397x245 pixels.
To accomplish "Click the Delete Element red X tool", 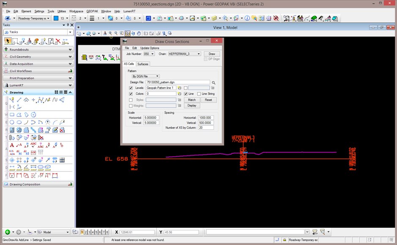I will coord(57,41).
